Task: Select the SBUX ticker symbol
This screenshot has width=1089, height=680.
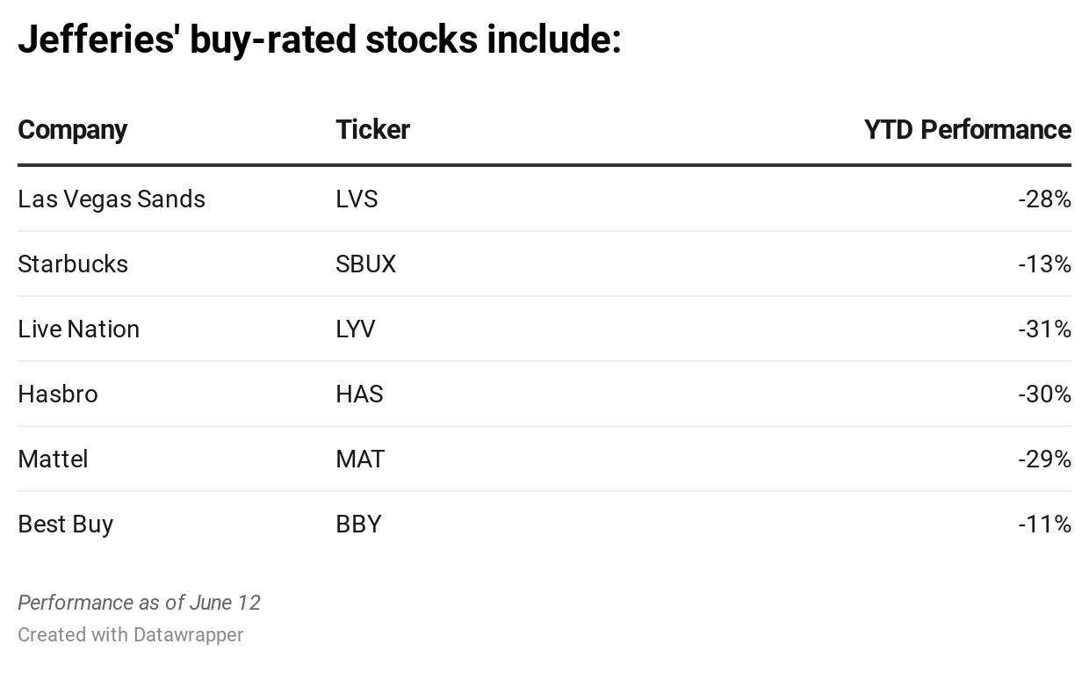Action: pyautogui.click(x=365, y=264)
